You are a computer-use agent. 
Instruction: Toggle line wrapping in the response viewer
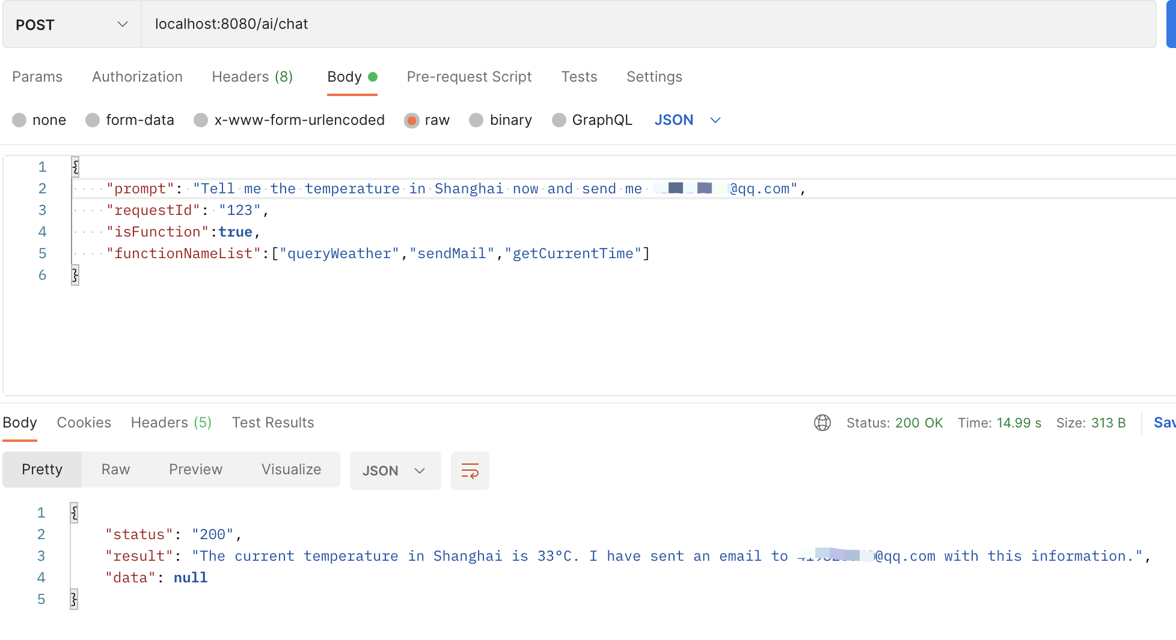[470, 471]
